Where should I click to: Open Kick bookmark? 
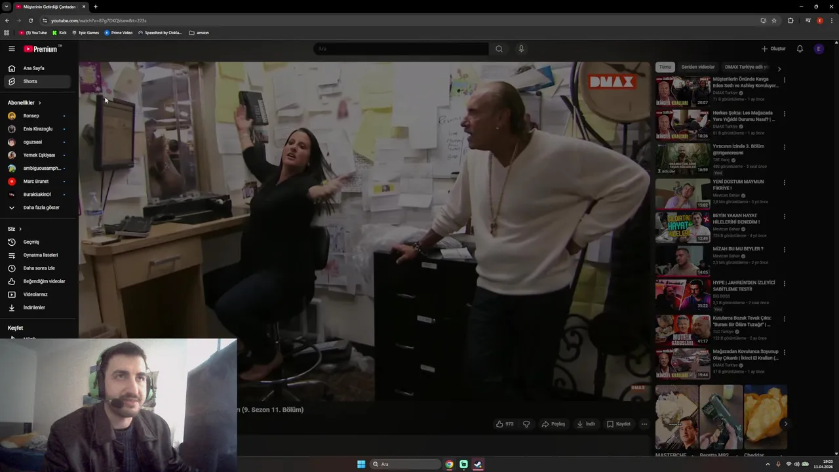pos(60,33)
